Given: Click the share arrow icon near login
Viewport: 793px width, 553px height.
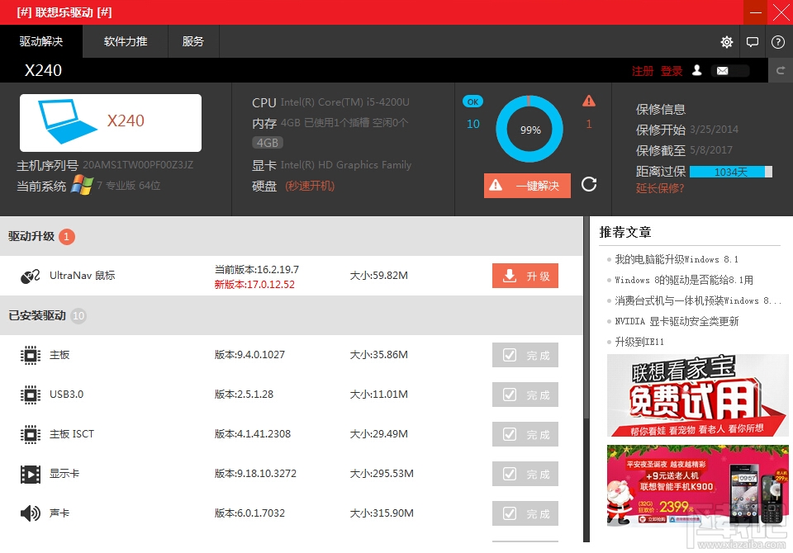Looking at the screenshot, I should click(x=781, y=70).
